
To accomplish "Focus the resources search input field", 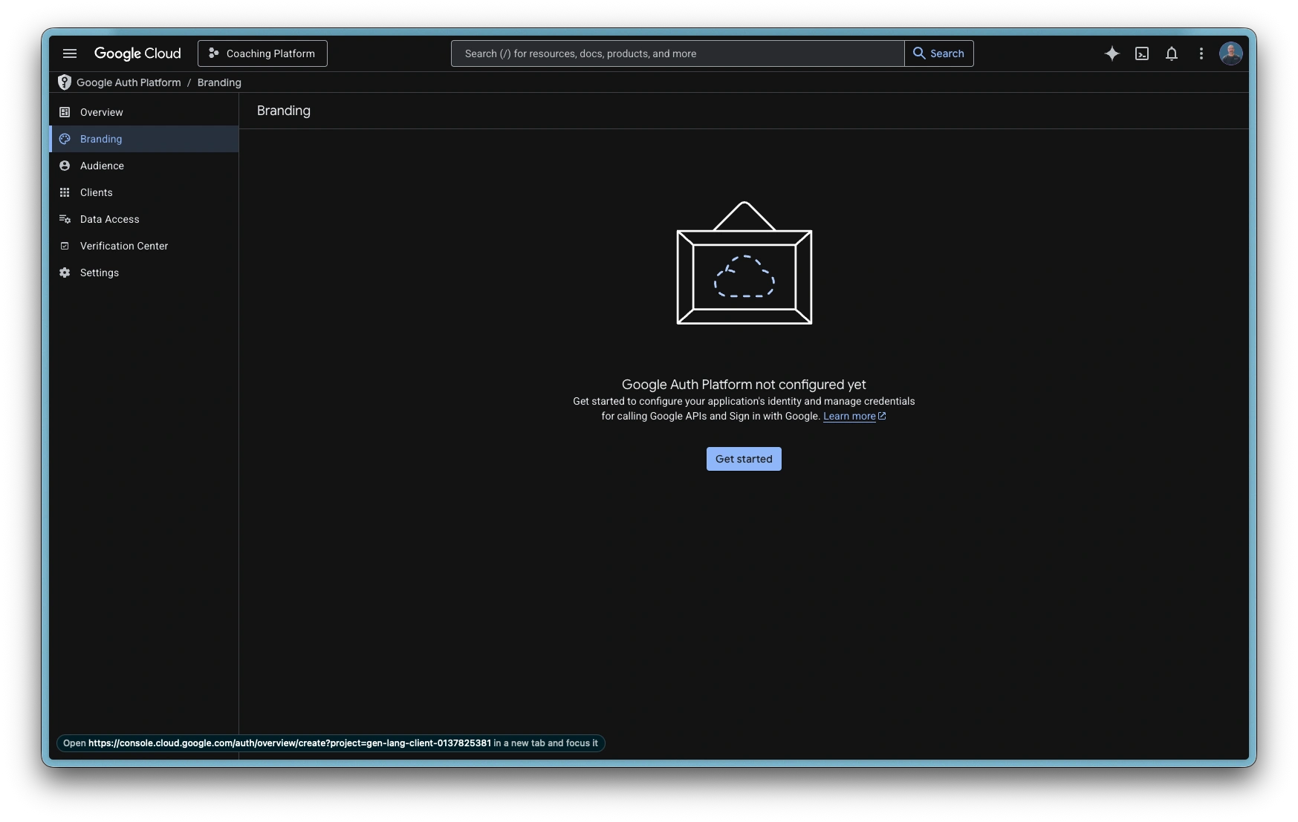I will pyautogui.click(x=676, y=53).
